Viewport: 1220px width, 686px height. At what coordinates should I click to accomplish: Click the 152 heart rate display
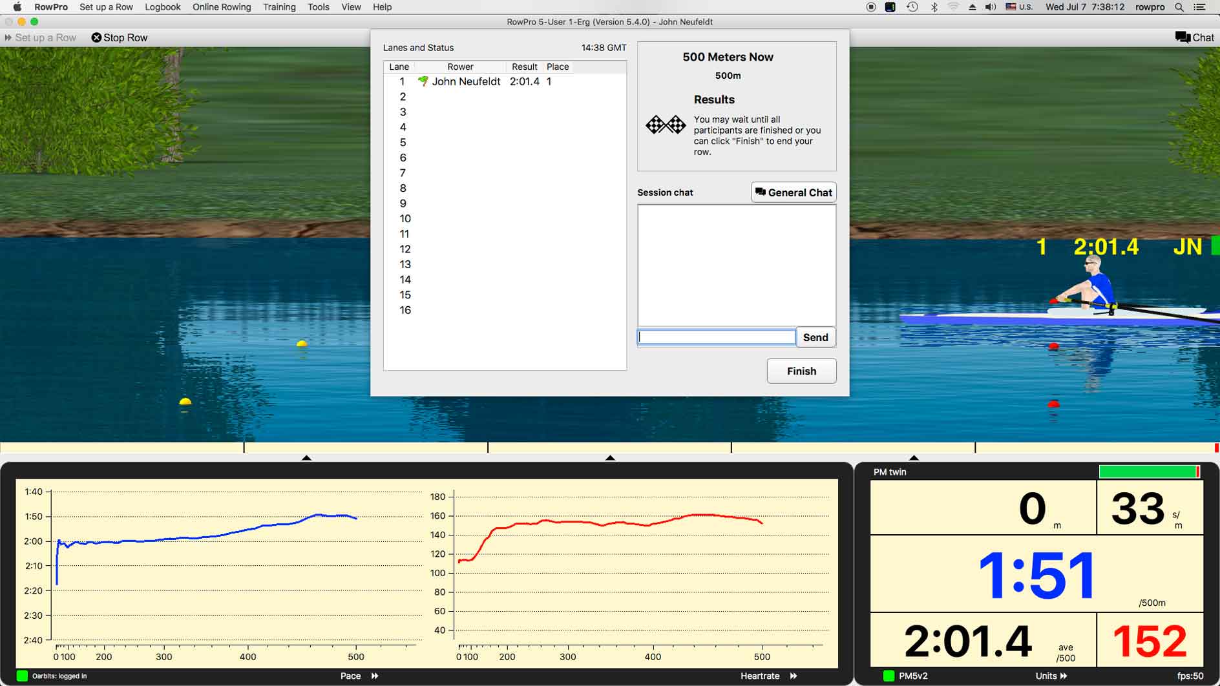point(1150,641)
